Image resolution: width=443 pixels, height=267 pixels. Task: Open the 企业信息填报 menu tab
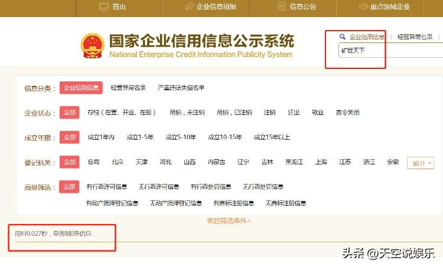(x=216, y=7)
